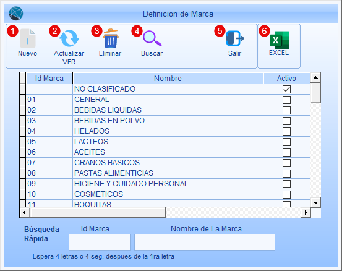Export the list with the EXCEL icon

(280, 40)
